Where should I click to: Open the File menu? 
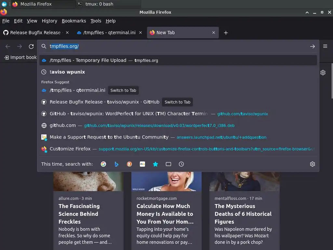point(6,21)
